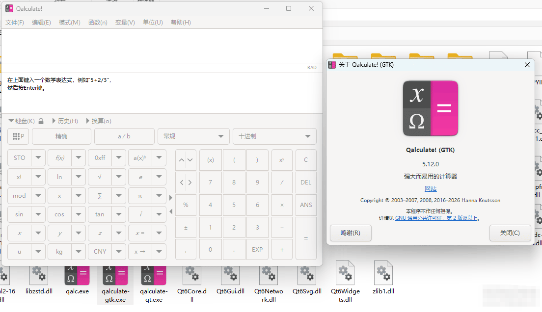Viewport: 542px width, 312px height.
Task: Expand the 历史(H) history section
Action: [x=65, y=121]
